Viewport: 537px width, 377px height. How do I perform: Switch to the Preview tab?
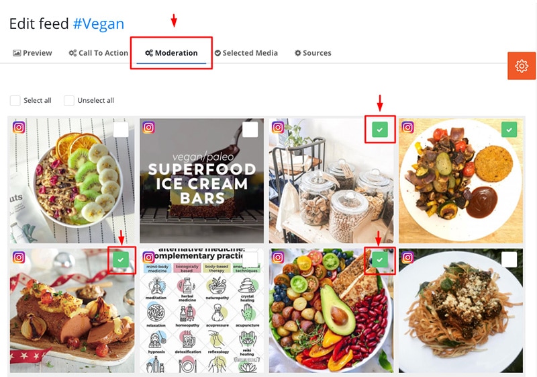point(32,53)
